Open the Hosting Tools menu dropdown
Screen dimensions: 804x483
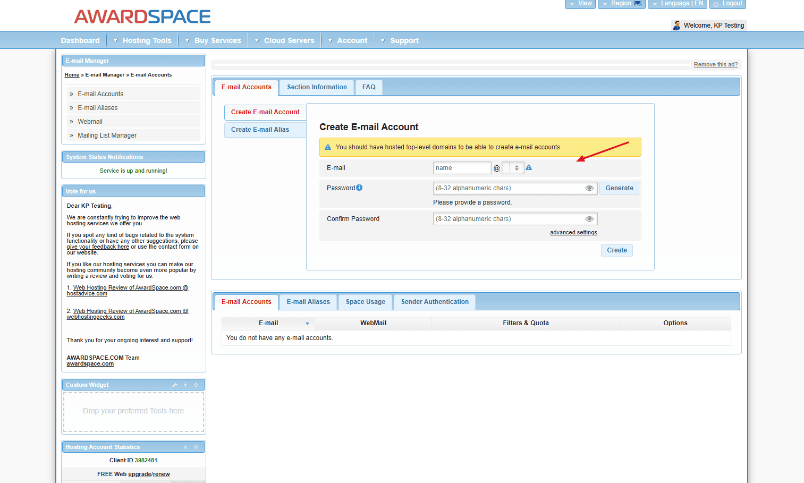point(141,40)
